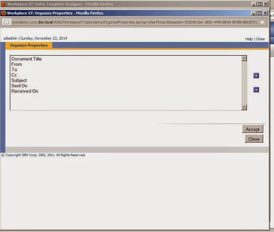Viewport: 274px width, 232px height.
Task: Click the scrollbar up arrow on the property list
Action: pyautogui.click(x=244, y=58)
